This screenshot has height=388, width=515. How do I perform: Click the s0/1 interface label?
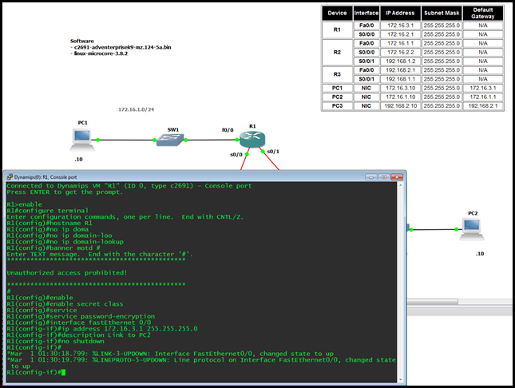pos(273,152)
